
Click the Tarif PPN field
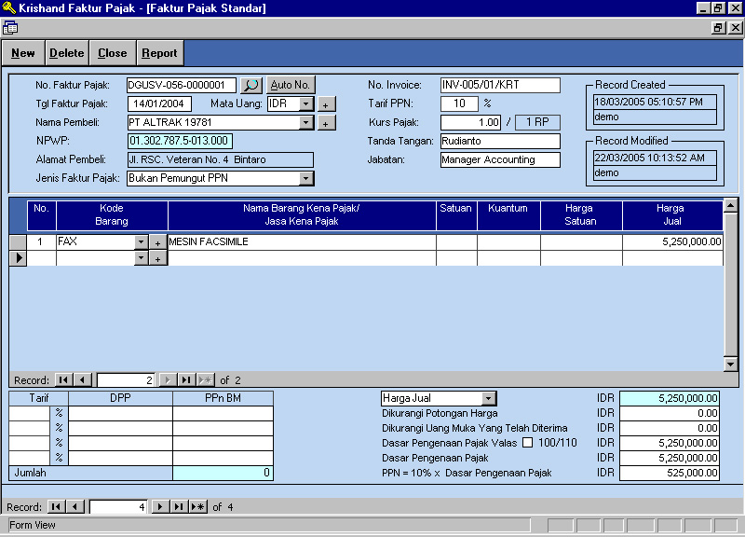pos(459,103)
